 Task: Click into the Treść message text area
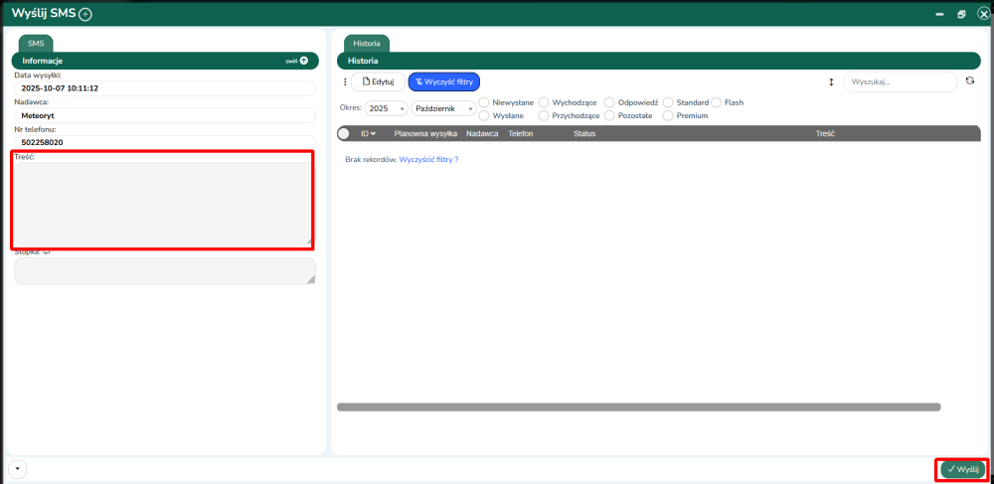(162, 204)
